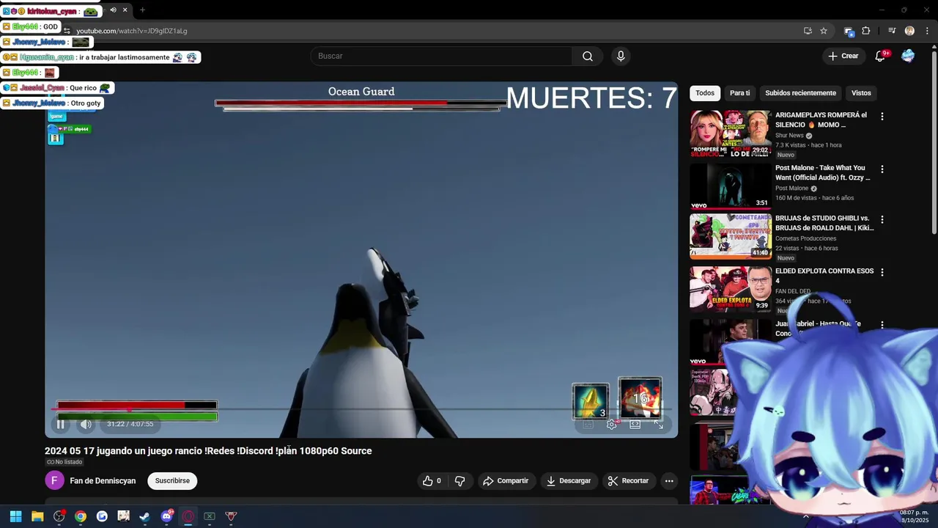Mute tab using the tab speaker icon
Image resolution: width=938 pixels, height=528 pixels.
pos(113,10)
